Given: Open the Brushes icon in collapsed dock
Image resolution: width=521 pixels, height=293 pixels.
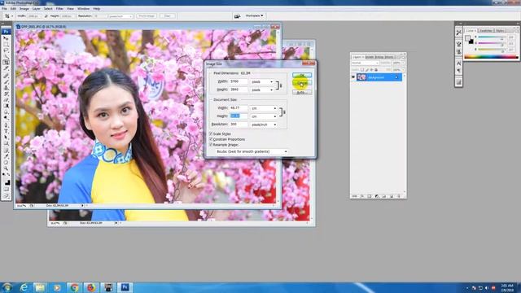Looking at the screenshot, I should (x=459, y=43).
